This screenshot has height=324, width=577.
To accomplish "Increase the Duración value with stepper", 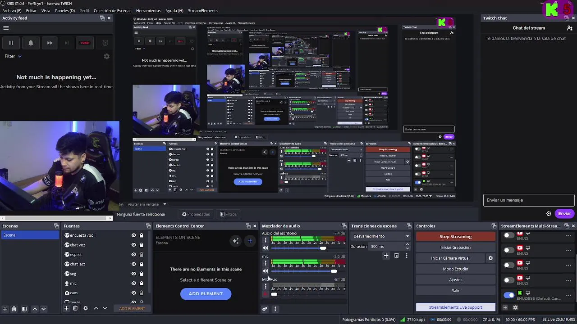I will (408, 244).
